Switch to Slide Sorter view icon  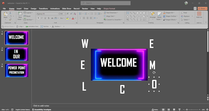[169, 109]
